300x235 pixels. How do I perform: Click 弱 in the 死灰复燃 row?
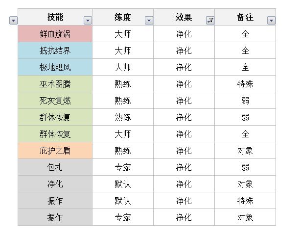[x=245, y=101]
